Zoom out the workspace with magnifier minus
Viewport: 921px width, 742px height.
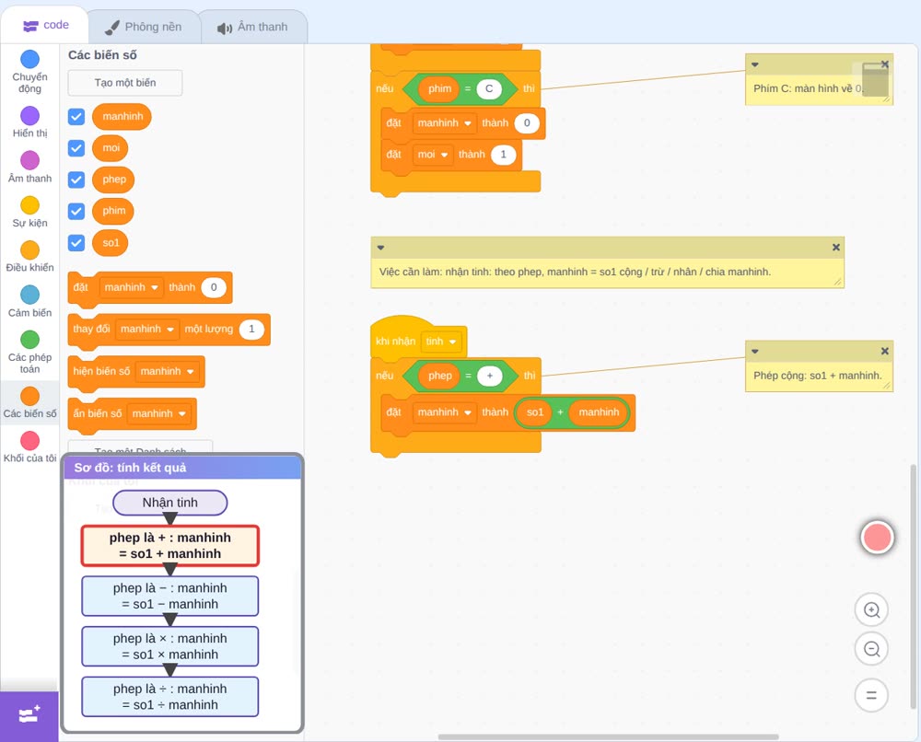871,649
